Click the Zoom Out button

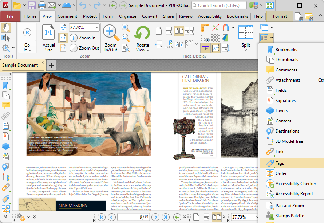(84, 48)
